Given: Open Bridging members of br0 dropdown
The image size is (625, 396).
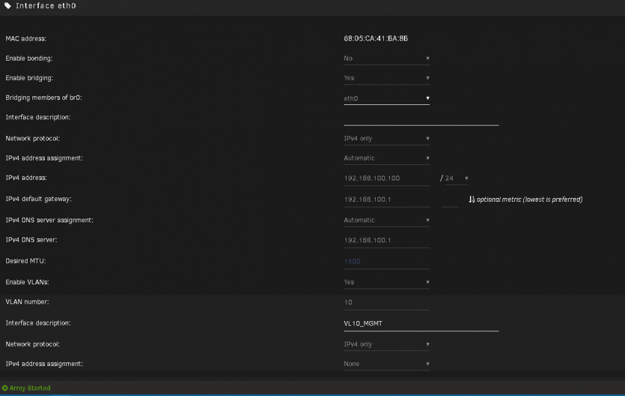Looking at the screenshot, I should (386, 99).
